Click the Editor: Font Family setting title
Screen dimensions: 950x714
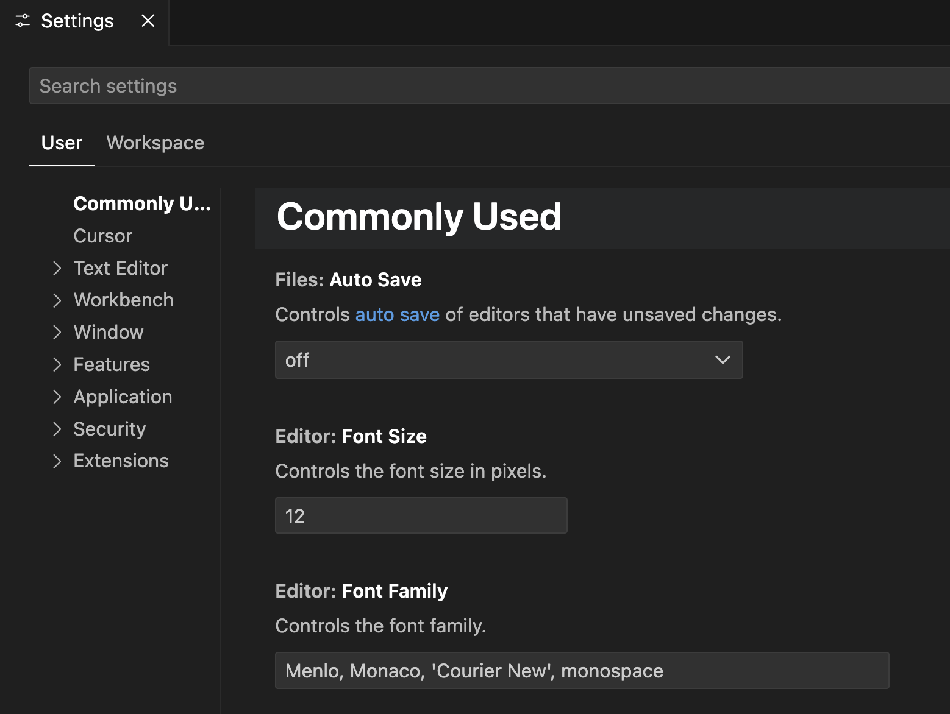(x=362, y=591)
